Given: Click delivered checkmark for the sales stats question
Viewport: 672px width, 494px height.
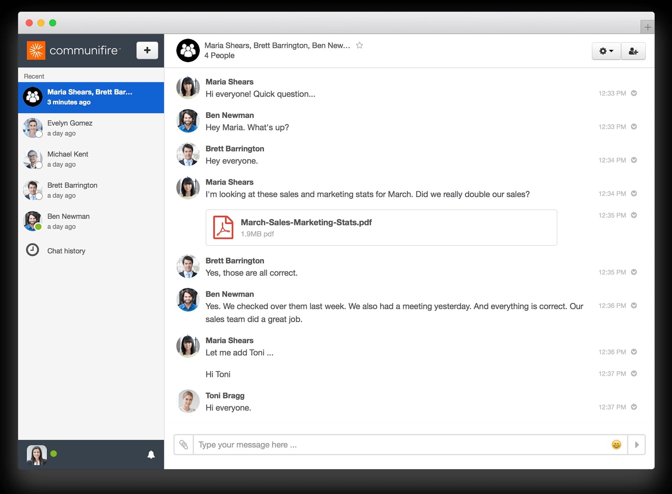Looking at the screenshot, I should [x=634, y=193].
